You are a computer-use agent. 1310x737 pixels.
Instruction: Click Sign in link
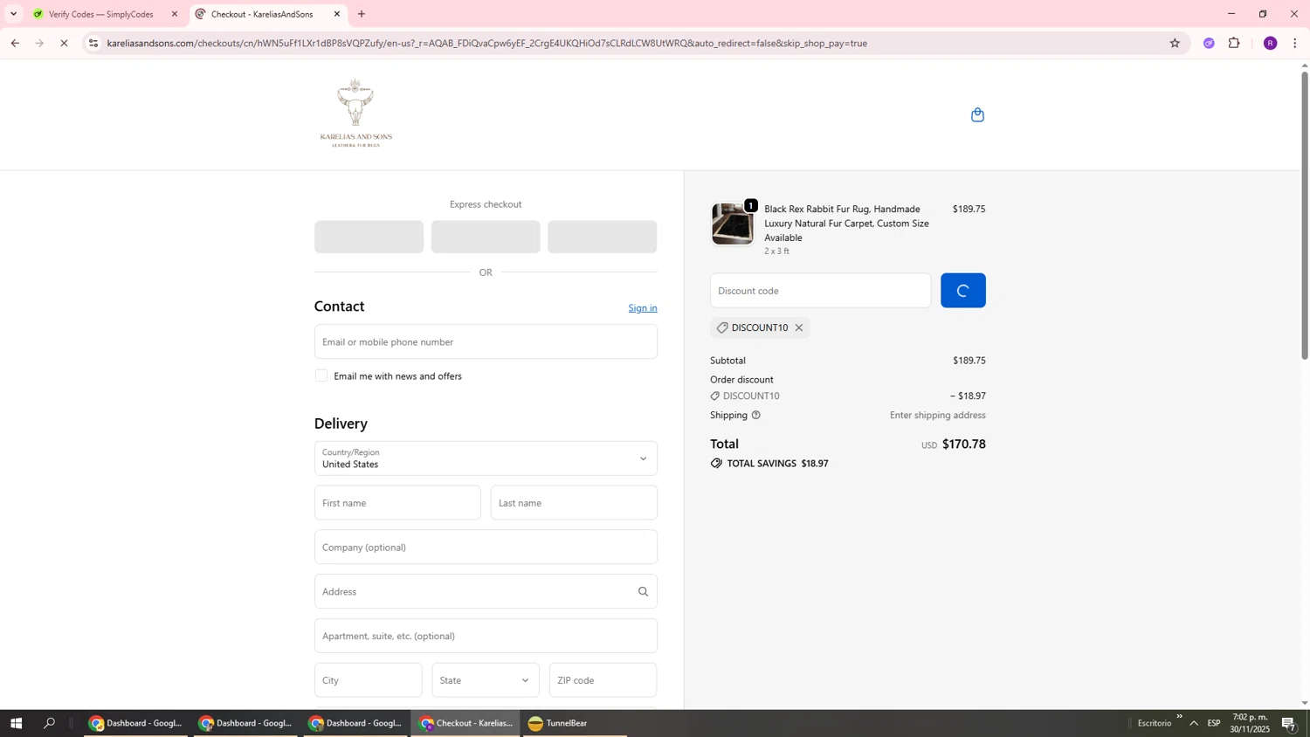click(643, 307)
